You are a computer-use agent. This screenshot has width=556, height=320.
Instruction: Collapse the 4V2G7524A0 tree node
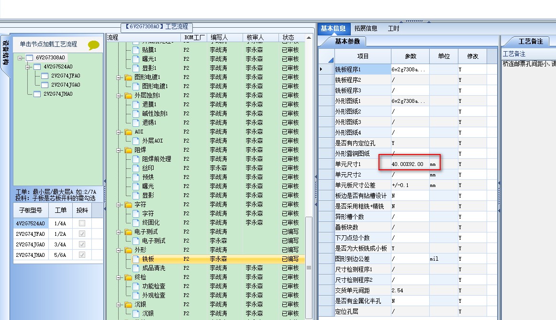pos(28,66)
